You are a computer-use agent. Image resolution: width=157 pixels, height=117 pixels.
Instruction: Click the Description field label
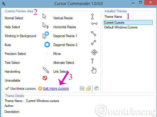coord(12,112)
